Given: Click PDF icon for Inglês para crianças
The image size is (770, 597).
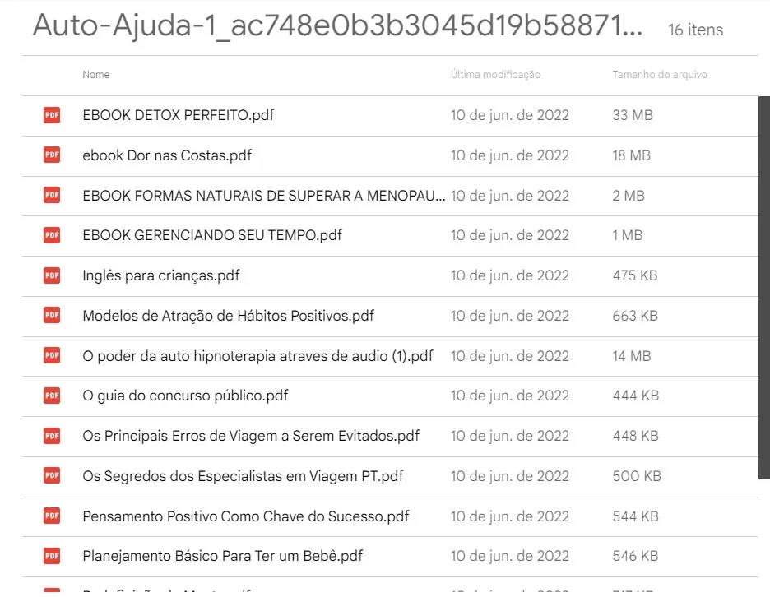Looking at the screenshot, I should (x=52, y=276).
